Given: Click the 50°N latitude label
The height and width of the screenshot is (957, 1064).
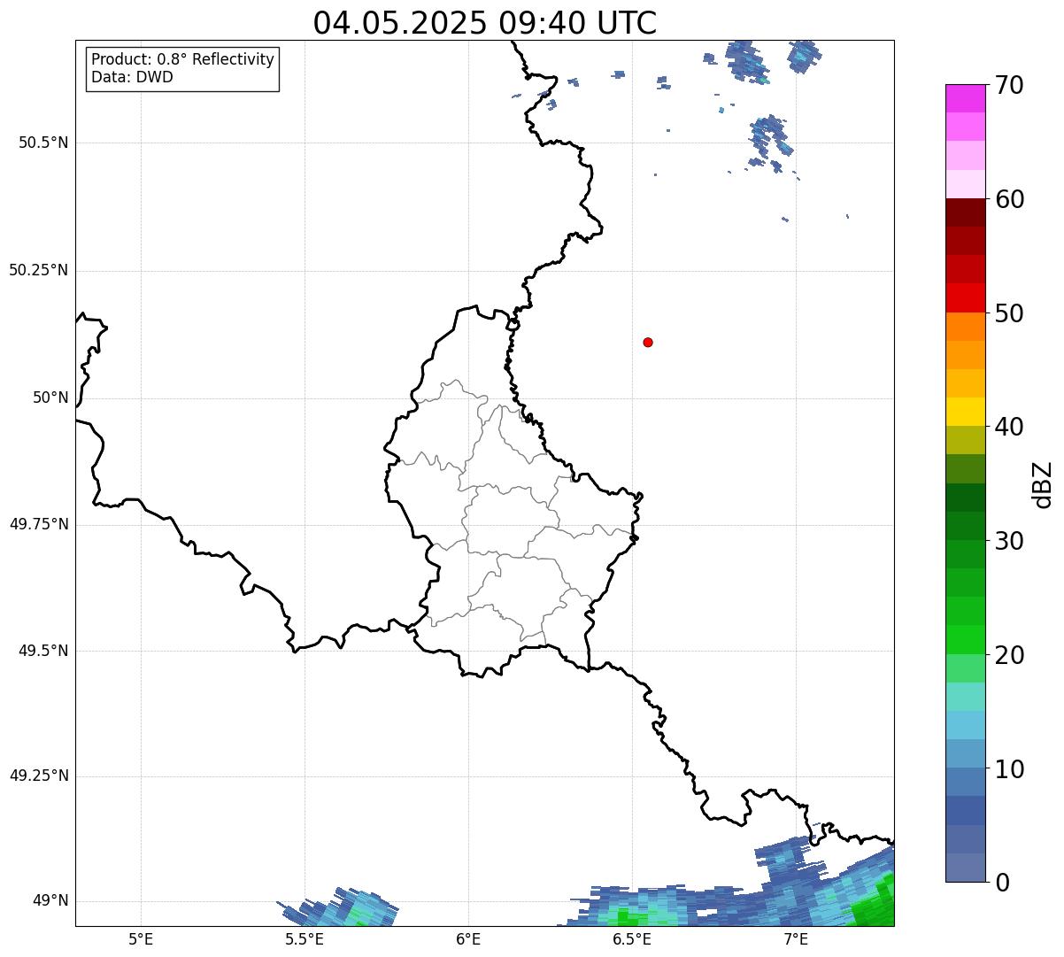Looking at the screenshot, I should pyautogui.click(x=50, y=397).
